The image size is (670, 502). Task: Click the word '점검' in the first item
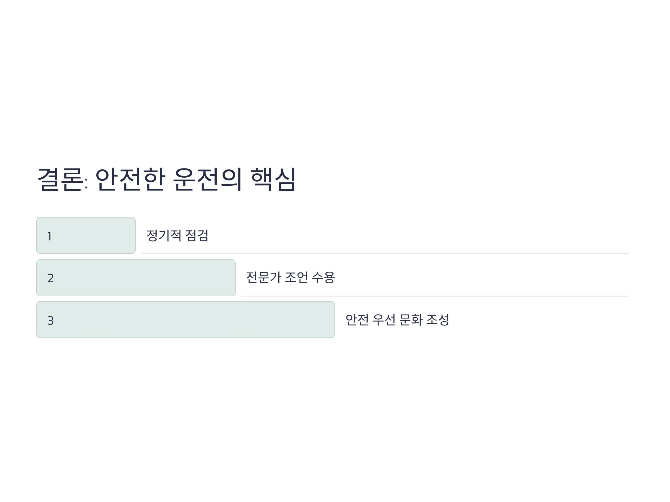[197, 235]
